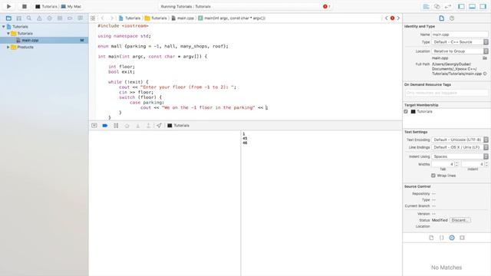Toggle the Utilities panel visibility
The height and width of the screenshot is (276, 491).
483,6
